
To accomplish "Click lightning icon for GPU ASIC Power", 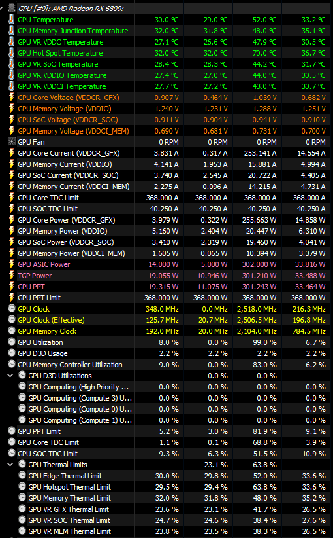I will [11, 264].
